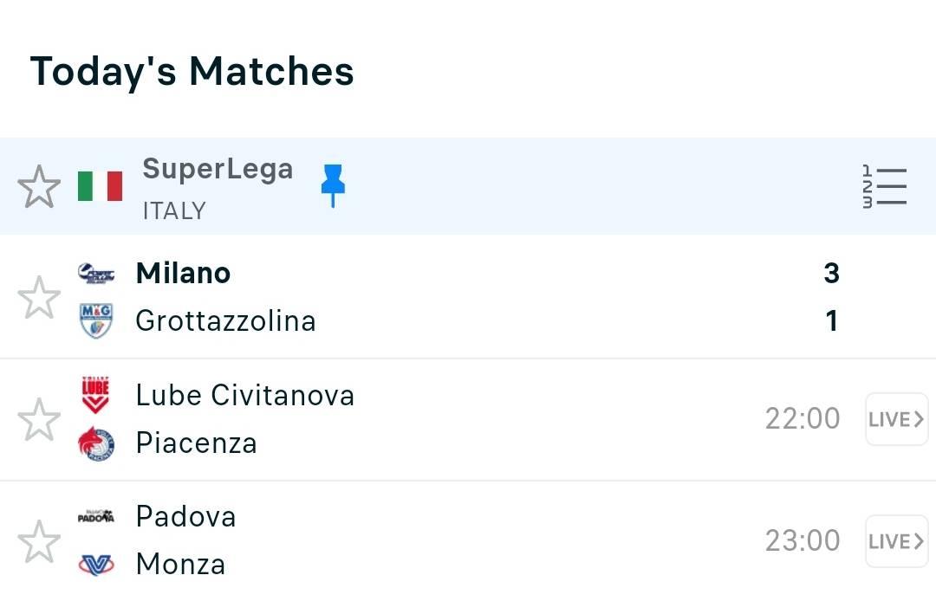Screen dimensions: 936x601
Task: Select the 22:00 match start time
Action: (803, 418)
